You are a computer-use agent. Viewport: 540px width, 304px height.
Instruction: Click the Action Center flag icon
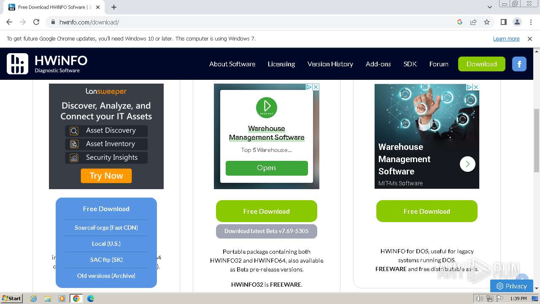point(500,299)
